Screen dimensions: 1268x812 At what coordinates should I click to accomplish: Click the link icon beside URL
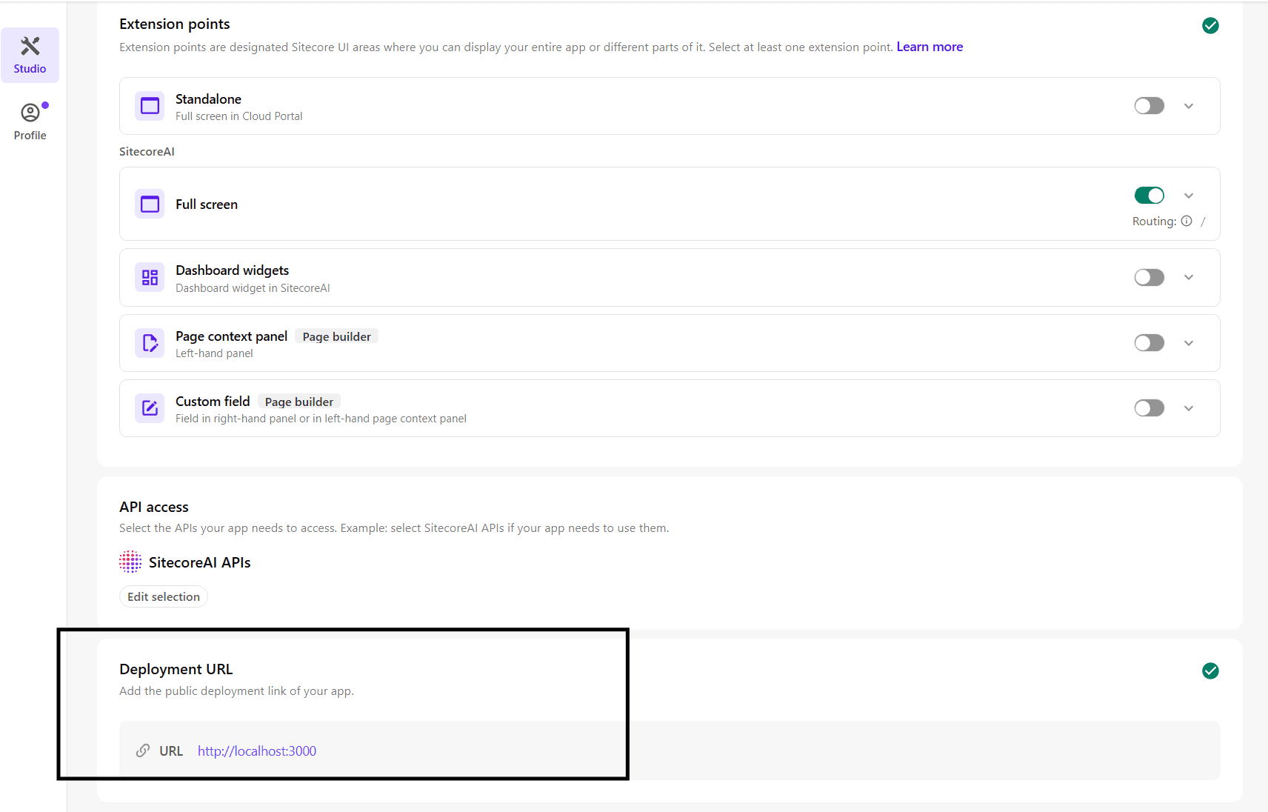pyautogui.click(x=143, y=751)
